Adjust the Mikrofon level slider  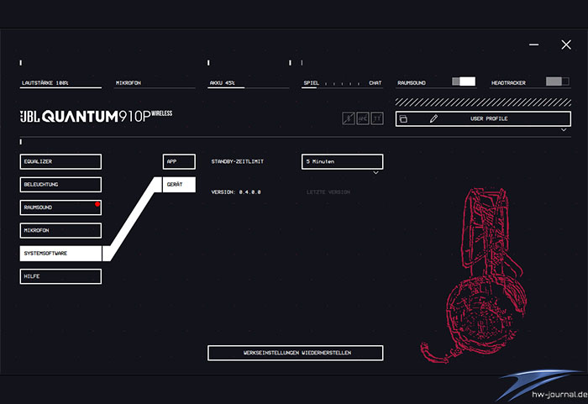point(155,88)
